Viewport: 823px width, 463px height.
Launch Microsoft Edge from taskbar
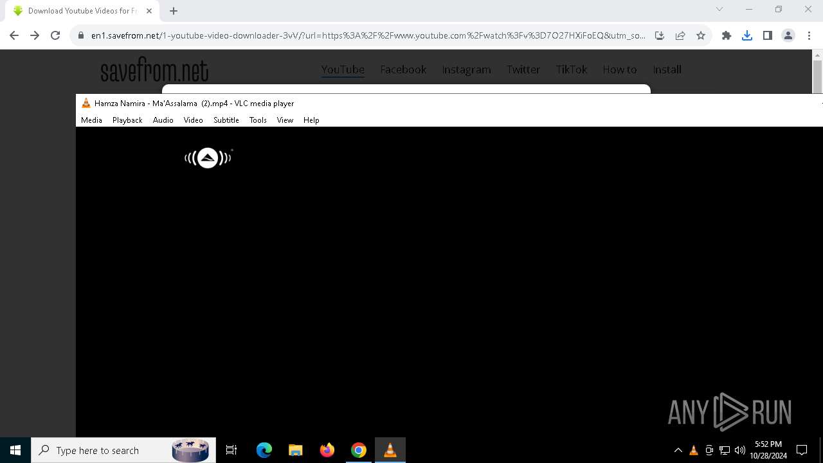pos(264,450)
